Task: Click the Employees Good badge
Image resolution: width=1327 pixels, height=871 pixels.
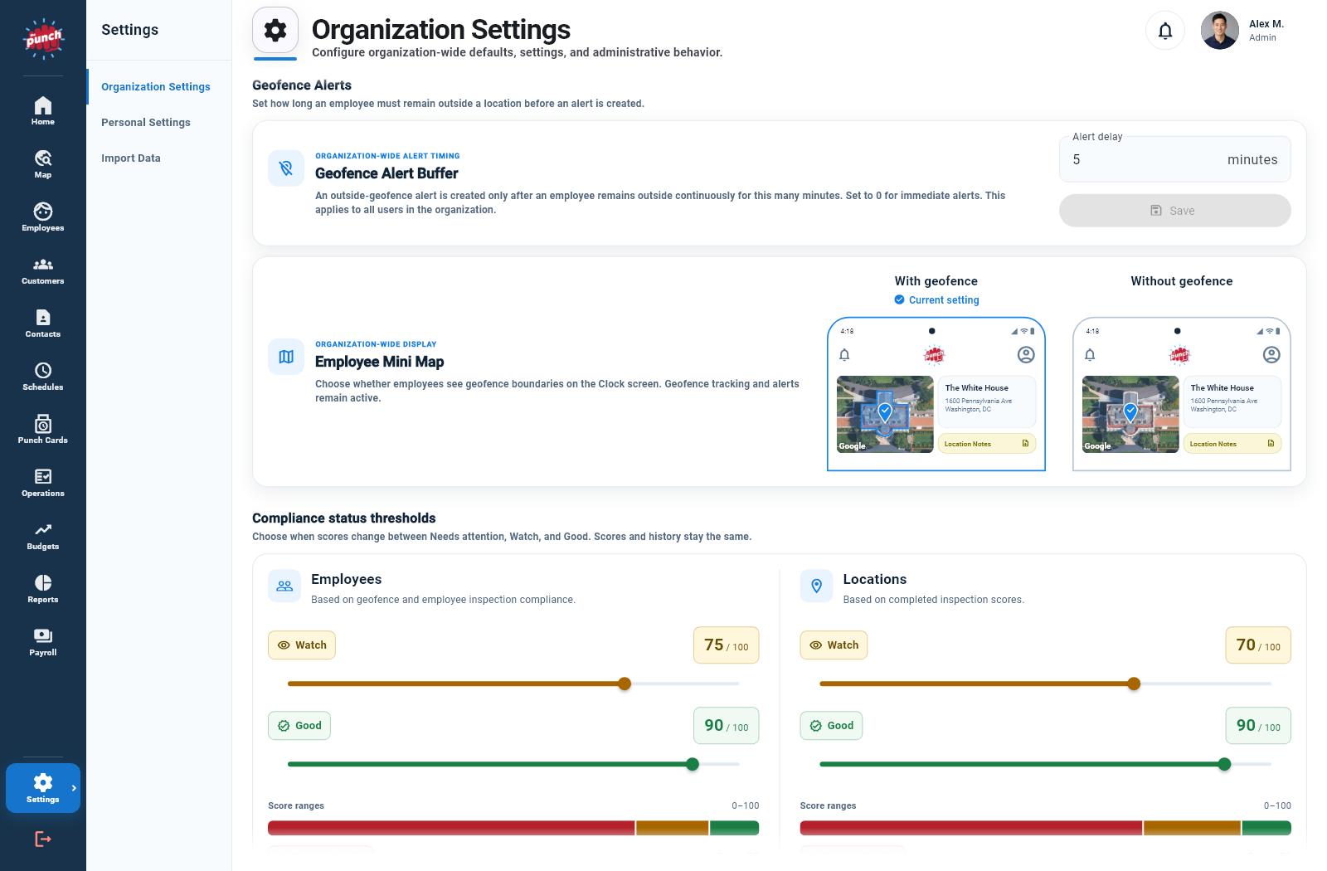Action: tap(299, 726)
